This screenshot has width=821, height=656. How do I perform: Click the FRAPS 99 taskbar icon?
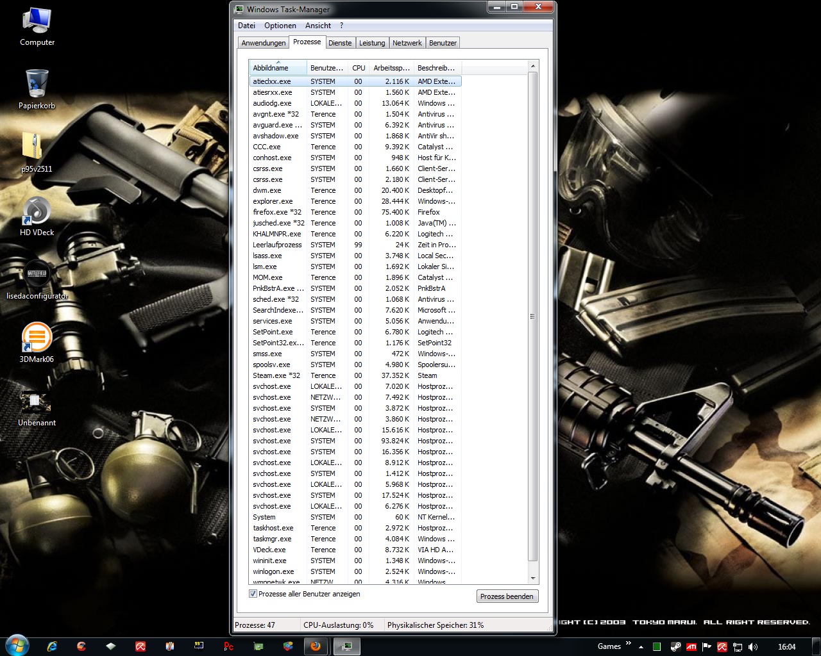point(199,646)
